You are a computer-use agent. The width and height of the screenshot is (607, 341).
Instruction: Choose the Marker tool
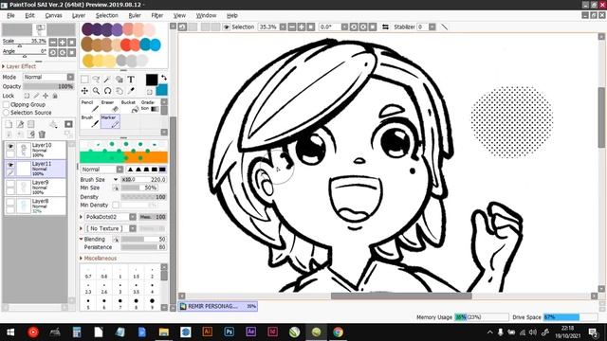(x=110, y=121)
